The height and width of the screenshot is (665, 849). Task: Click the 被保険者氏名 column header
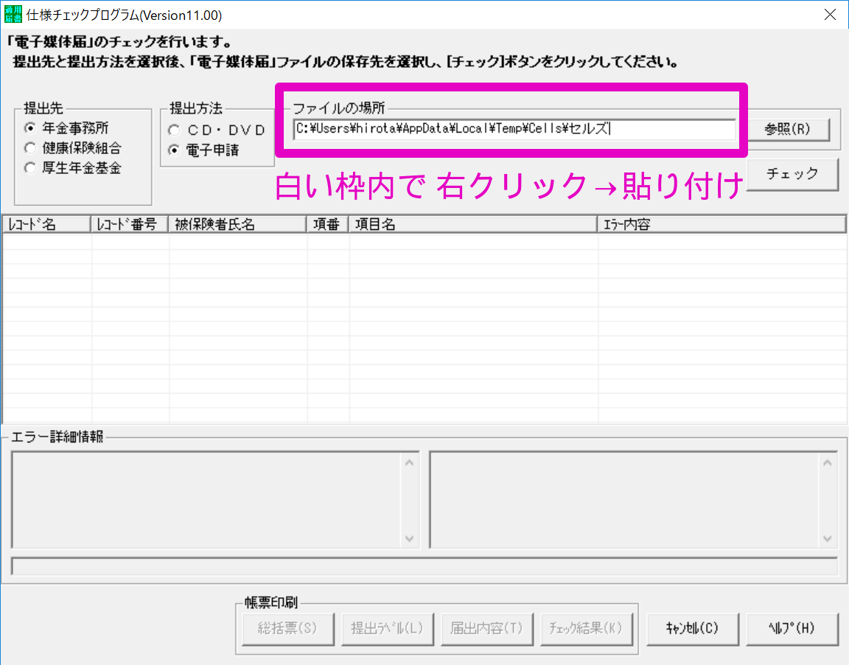coord(238,224)
